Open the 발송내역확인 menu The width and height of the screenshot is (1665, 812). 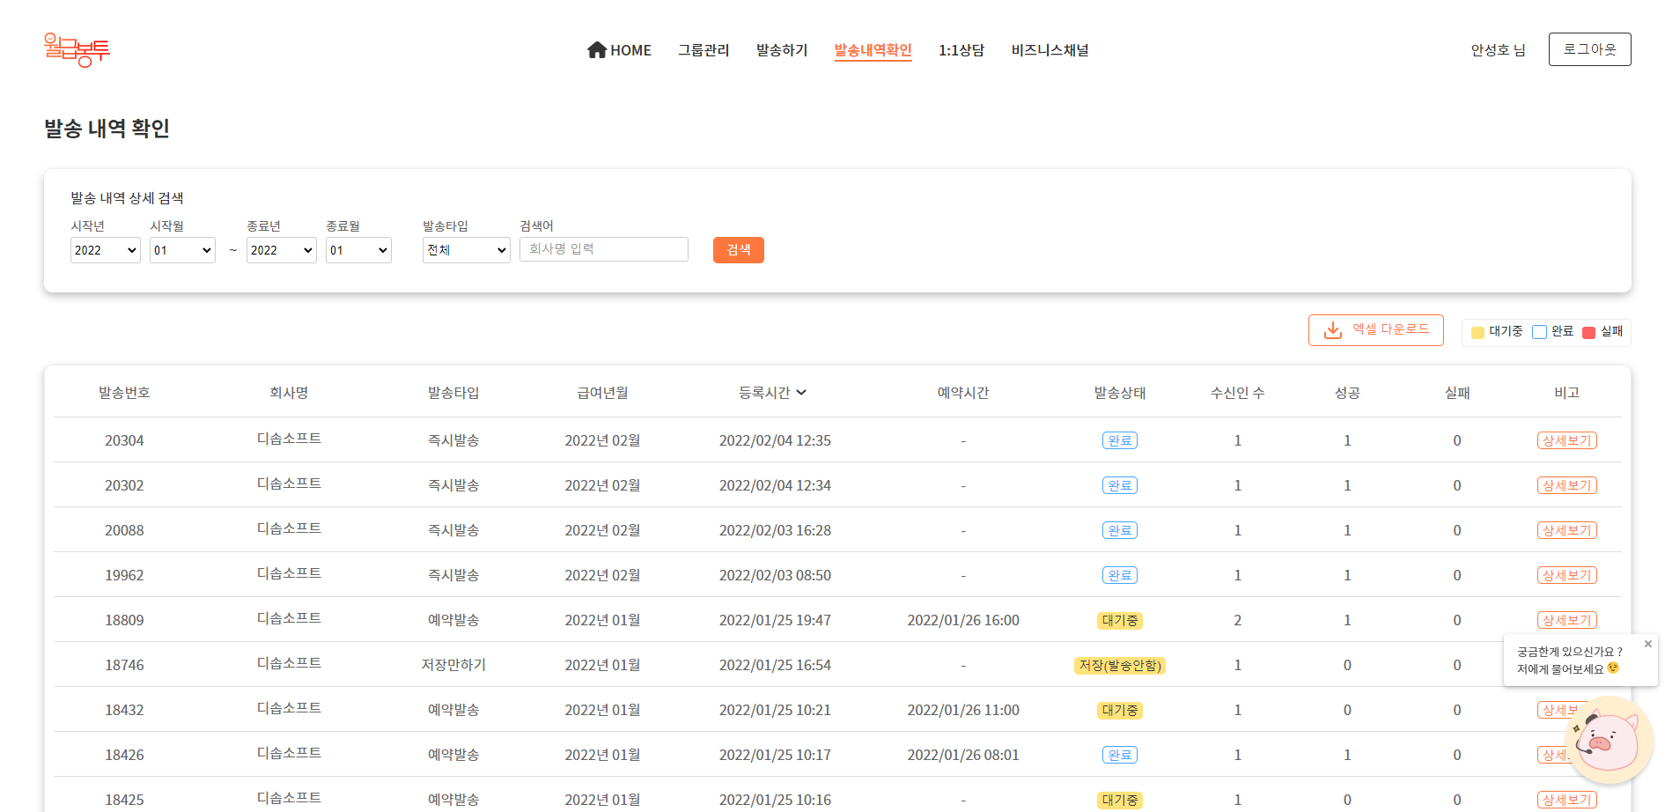[873, 50]
